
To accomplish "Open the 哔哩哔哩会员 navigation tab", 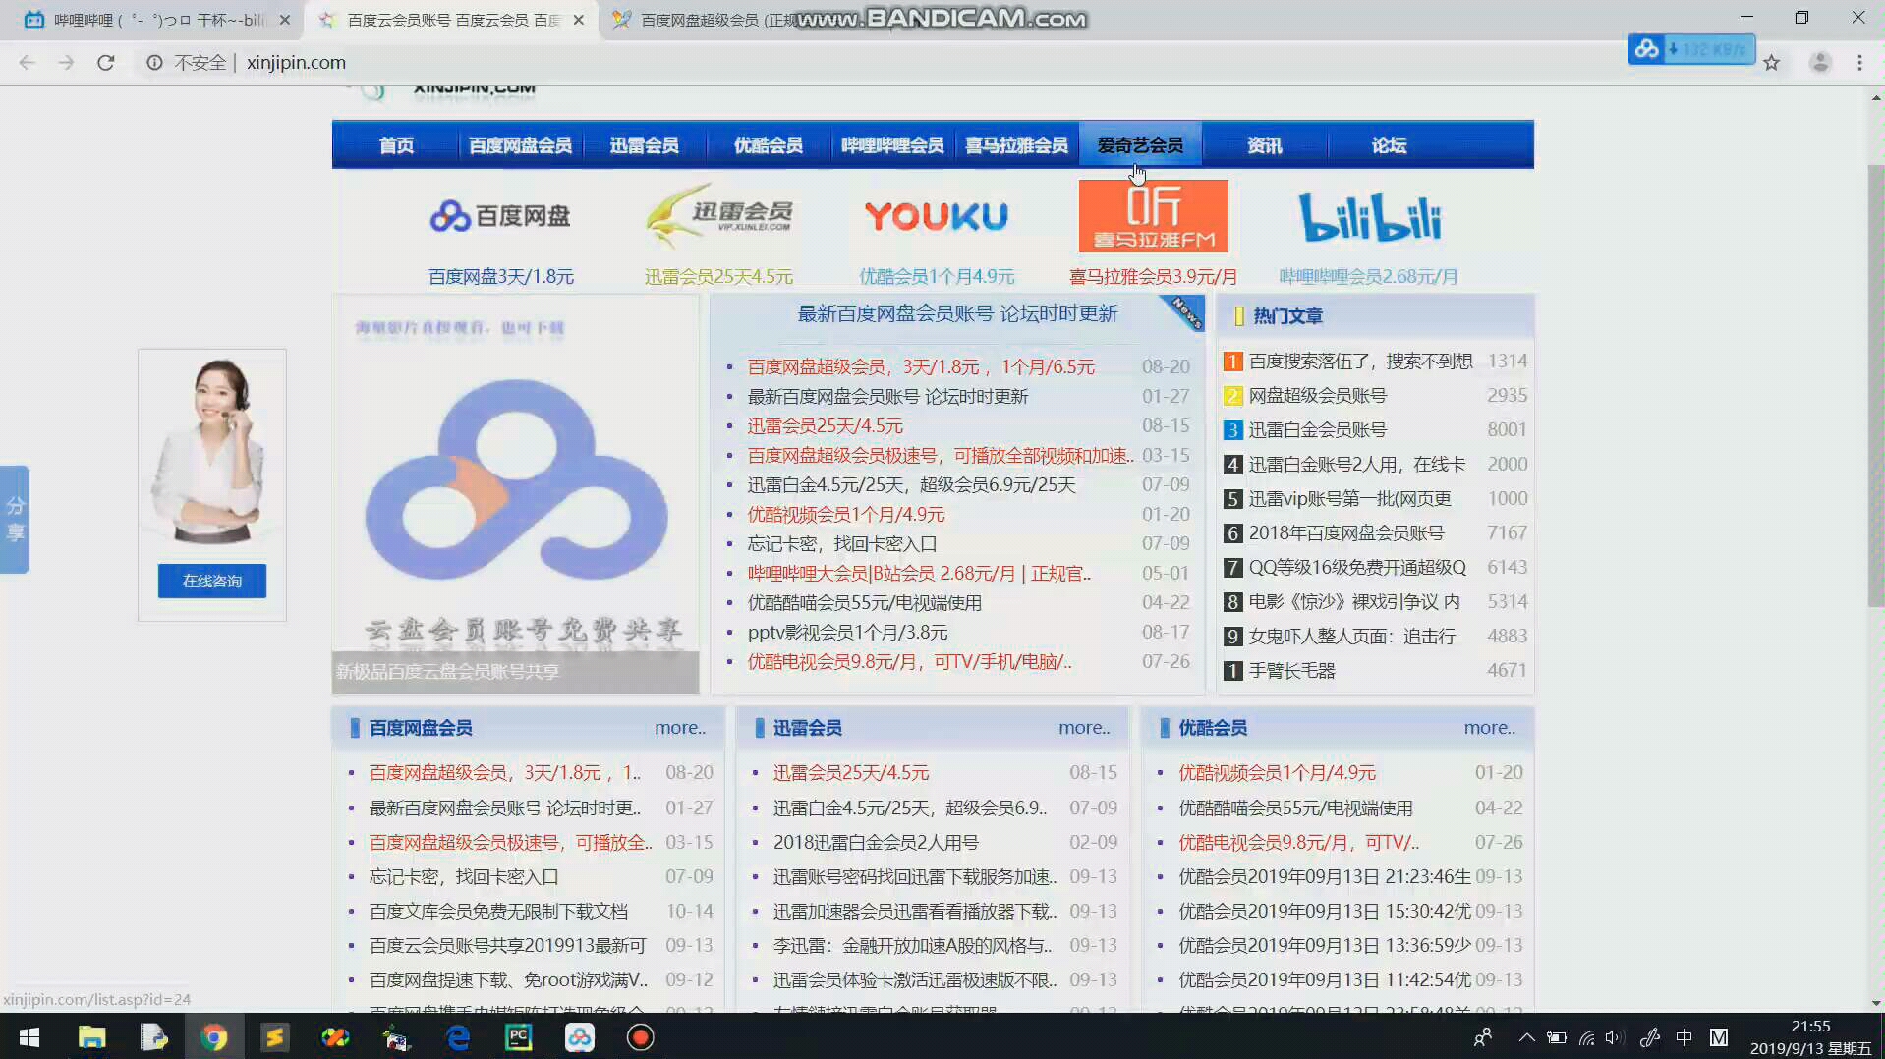I will coord(892,145).
